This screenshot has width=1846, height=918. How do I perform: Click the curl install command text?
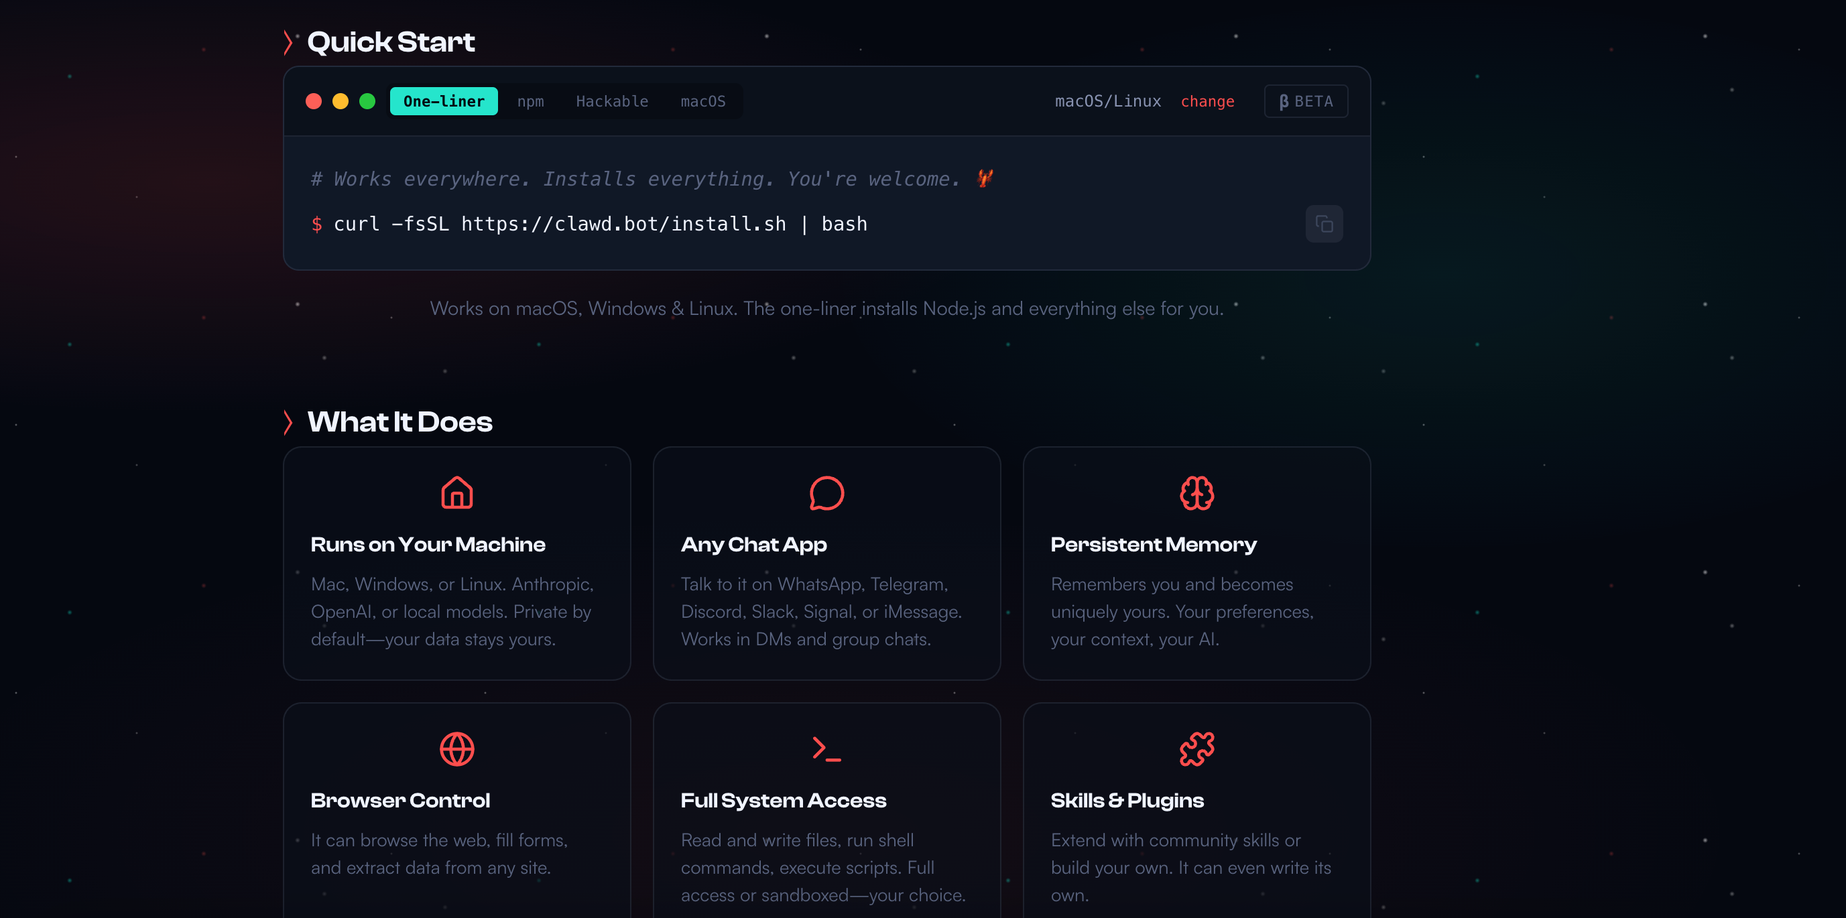click(600, 224)
